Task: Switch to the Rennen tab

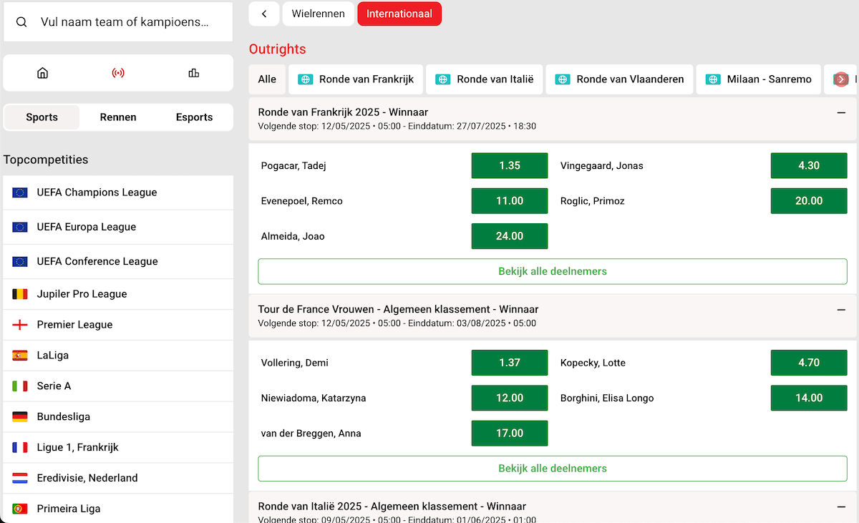Action: pos(118,117)
